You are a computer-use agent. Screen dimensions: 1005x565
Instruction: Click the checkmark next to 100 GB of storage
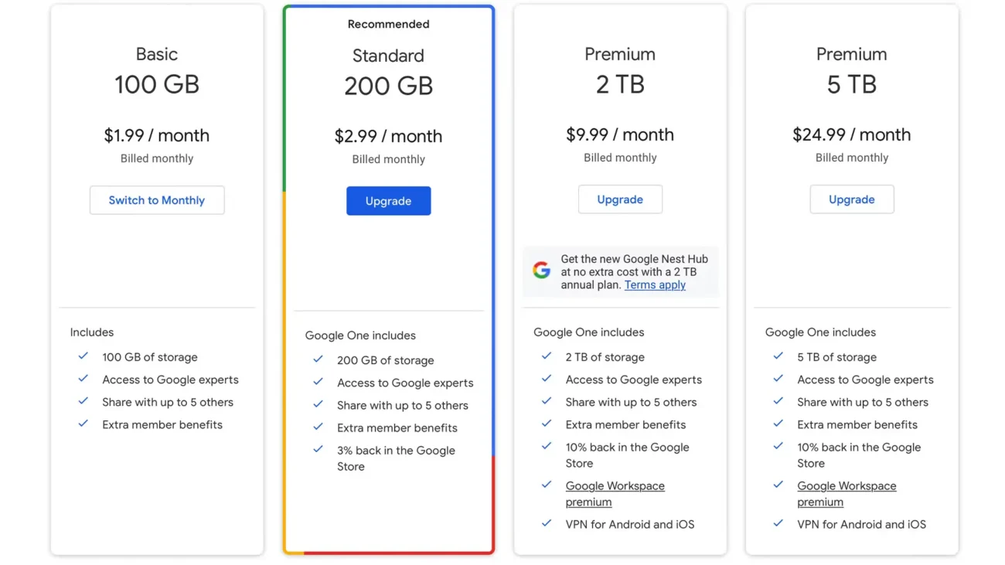click(x=83, y=356)
